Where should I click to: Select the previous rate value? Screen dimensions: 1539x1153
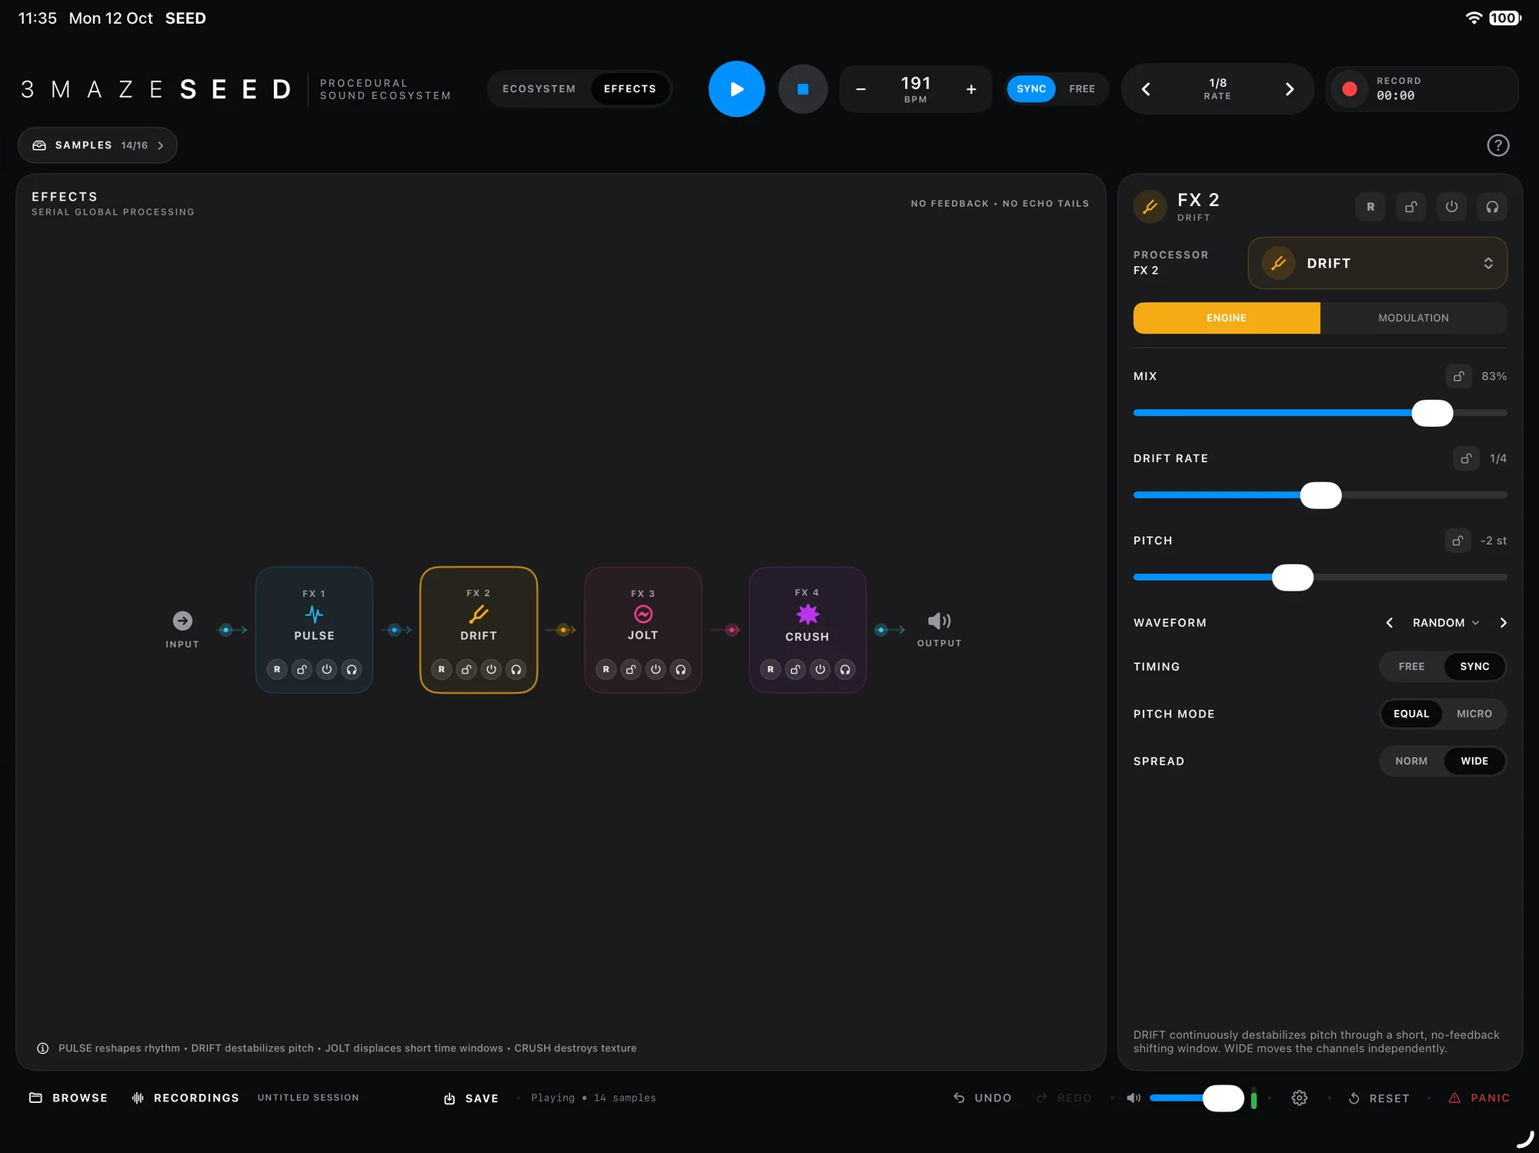[1146, 89]
